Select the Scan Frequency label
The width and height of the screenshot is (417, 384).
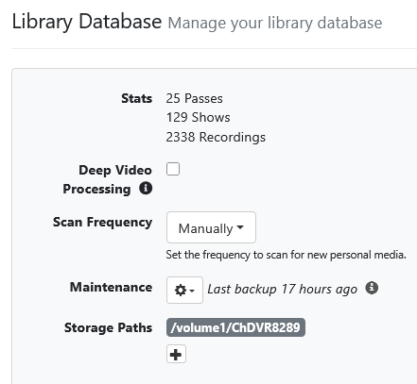[102, 222]
